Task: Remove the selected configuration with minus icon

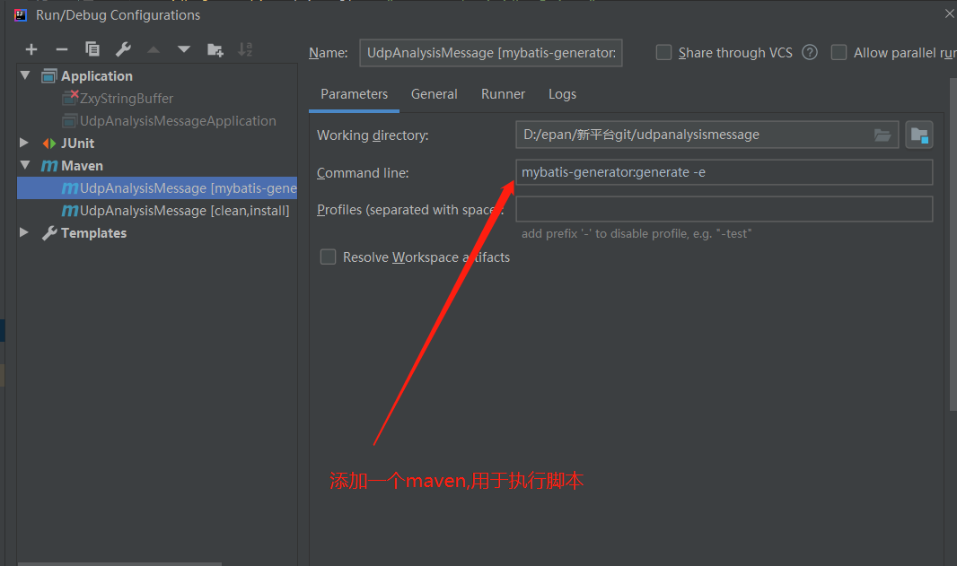Action: tap(62, 49)
